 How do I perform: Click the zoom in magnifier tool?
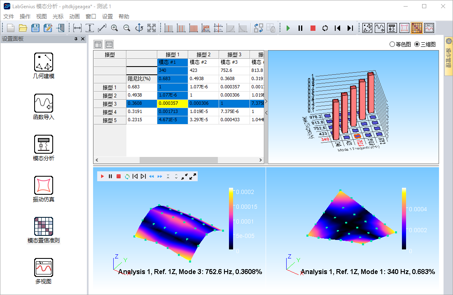[x=114, y=28]
